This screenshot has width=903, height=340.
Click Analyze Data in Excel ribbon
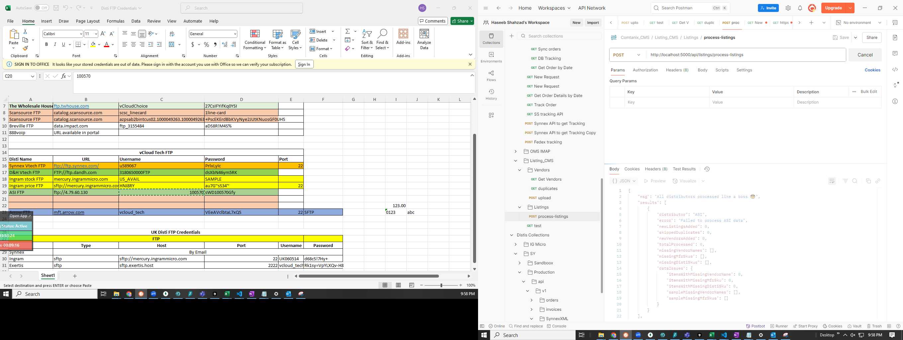click(424, 40)
